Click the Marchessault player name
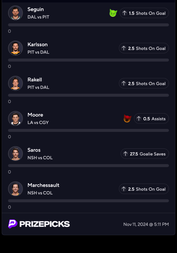The image size is (177, 253). (x=43, y=185)
